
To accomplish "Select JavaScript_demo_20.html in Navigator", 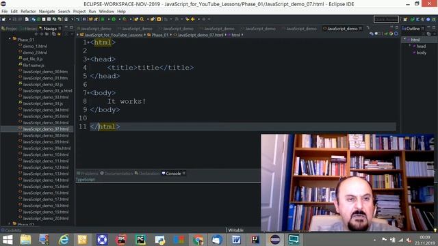I will 46,219.
